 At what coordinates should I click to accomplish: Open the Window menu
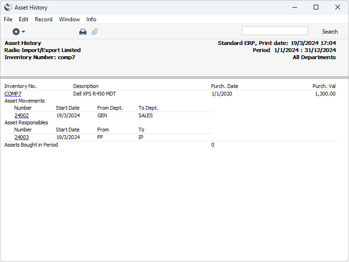click(x=69, y=19)
